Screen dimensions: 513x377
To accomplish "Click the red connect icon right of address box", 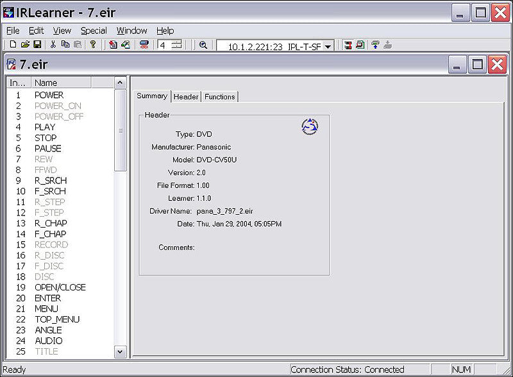I will click(x=348, y=45).
